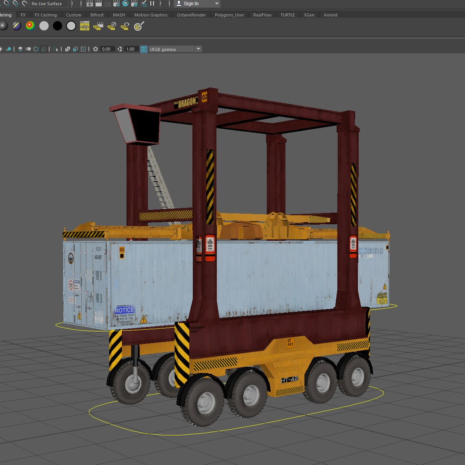Click the outlined gray shader swatch
Screen dimensions: 465x465
click(x=71, y=26)
